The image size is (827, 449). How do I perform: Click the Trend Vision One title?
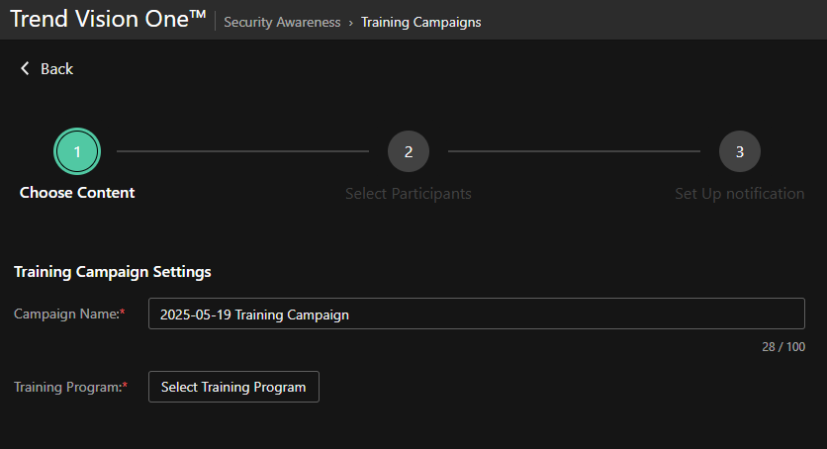tap(108, 20)
